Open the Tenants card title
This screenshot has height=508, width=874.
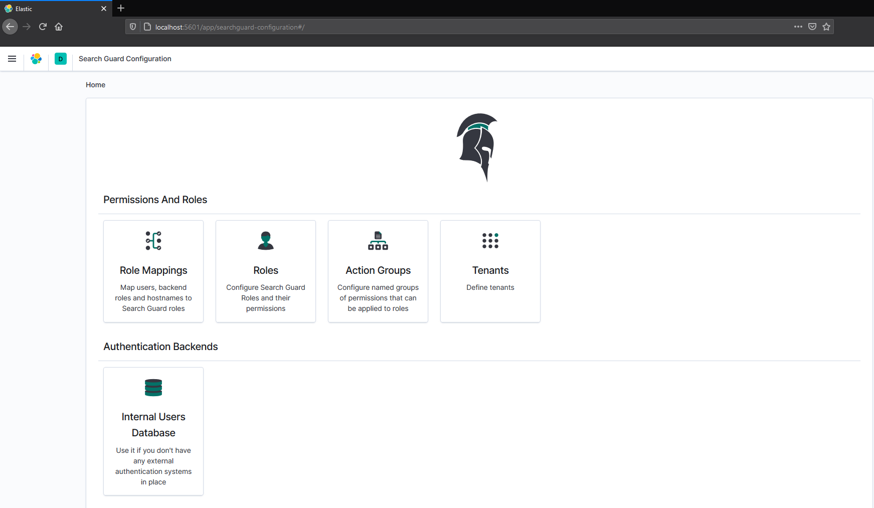[x=490, y=270]
